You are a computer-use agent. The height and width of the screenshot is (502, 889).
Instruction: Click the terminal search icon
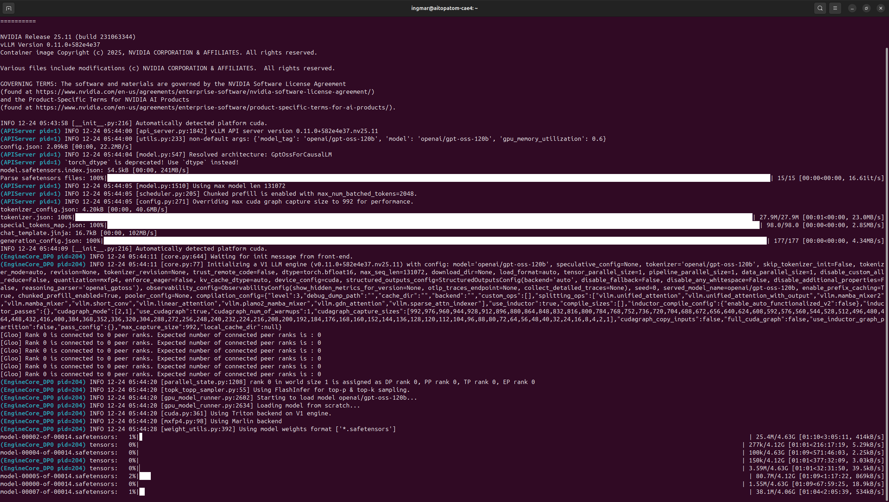coord(820,8)
